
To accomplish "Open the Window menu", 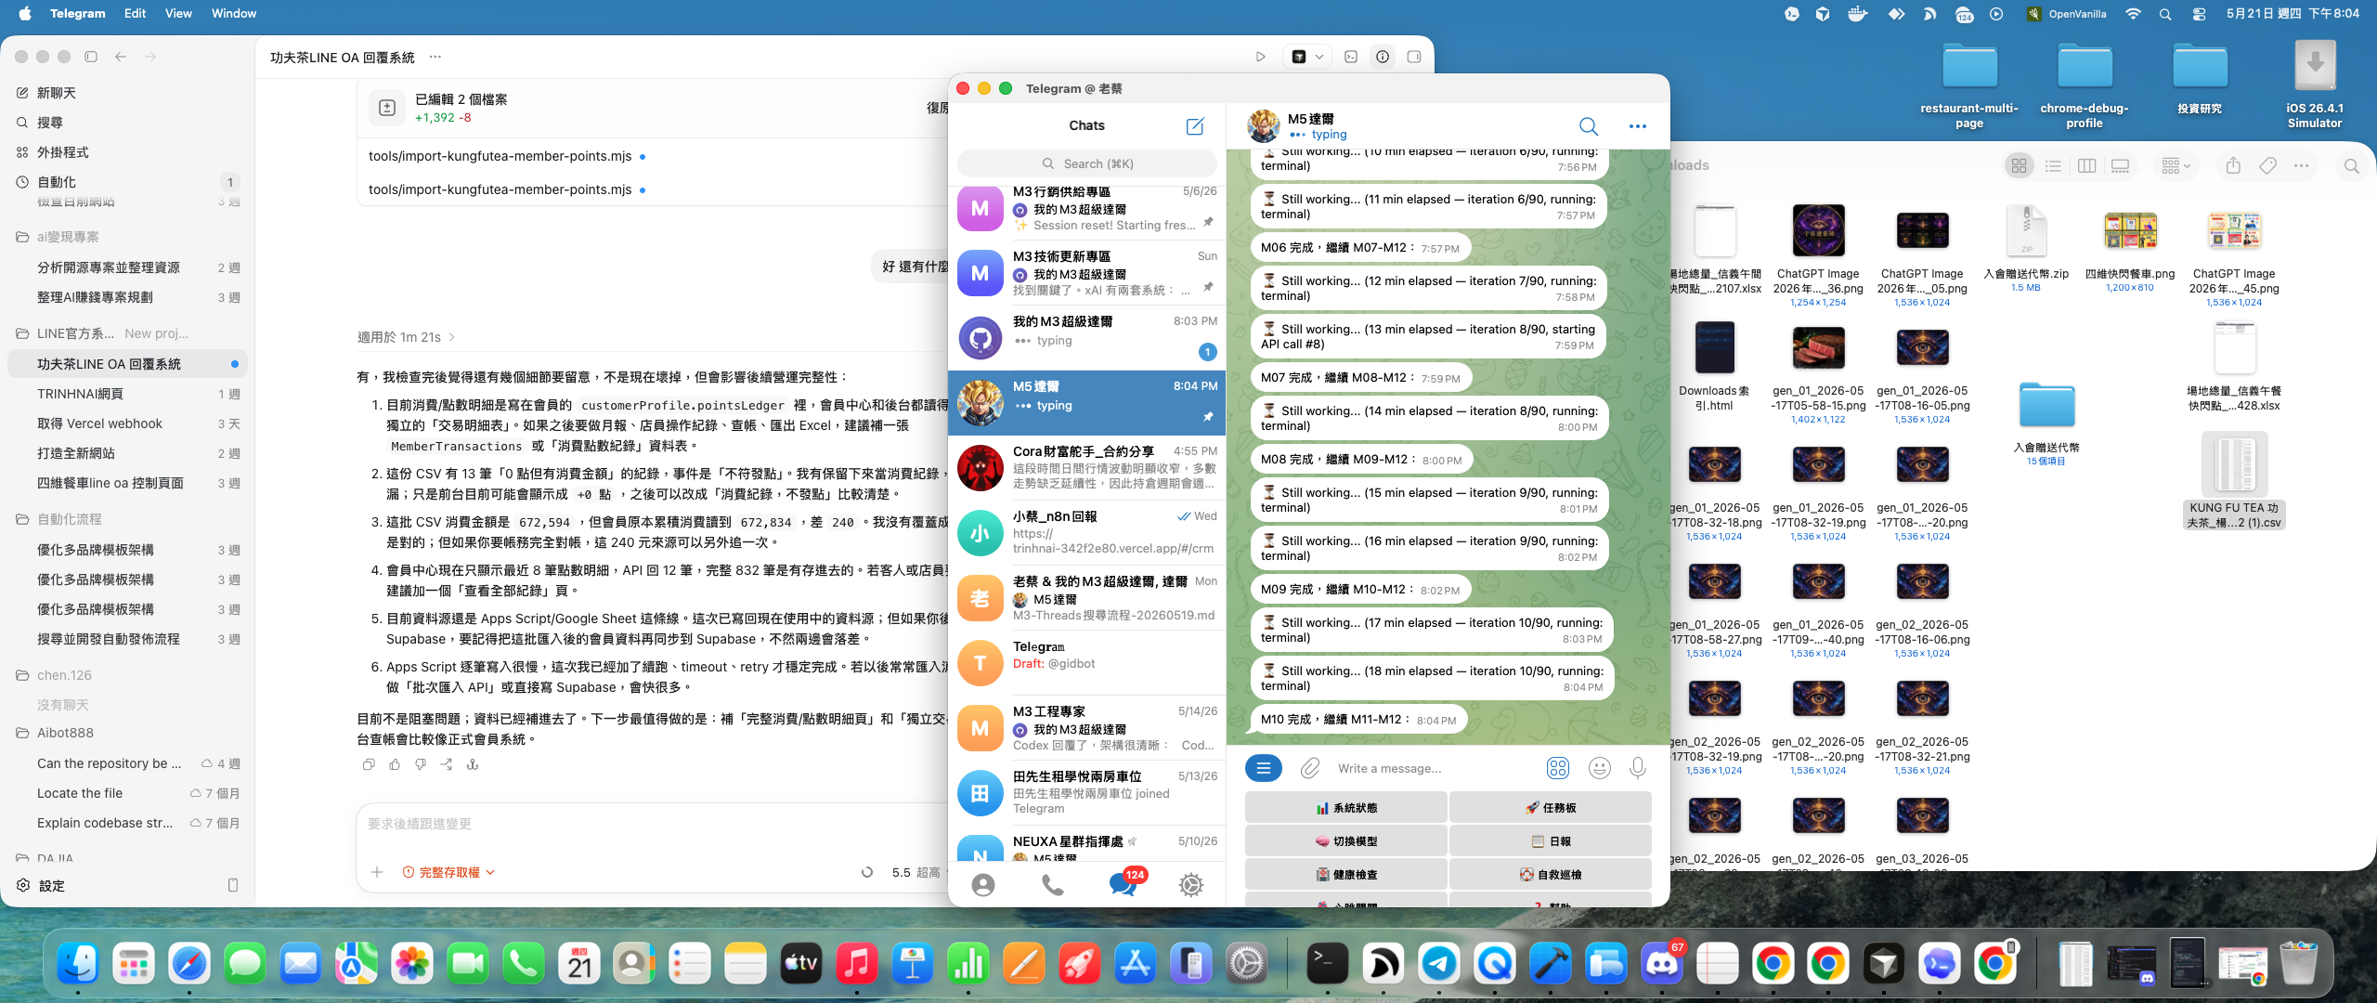I will click(233, 13).
